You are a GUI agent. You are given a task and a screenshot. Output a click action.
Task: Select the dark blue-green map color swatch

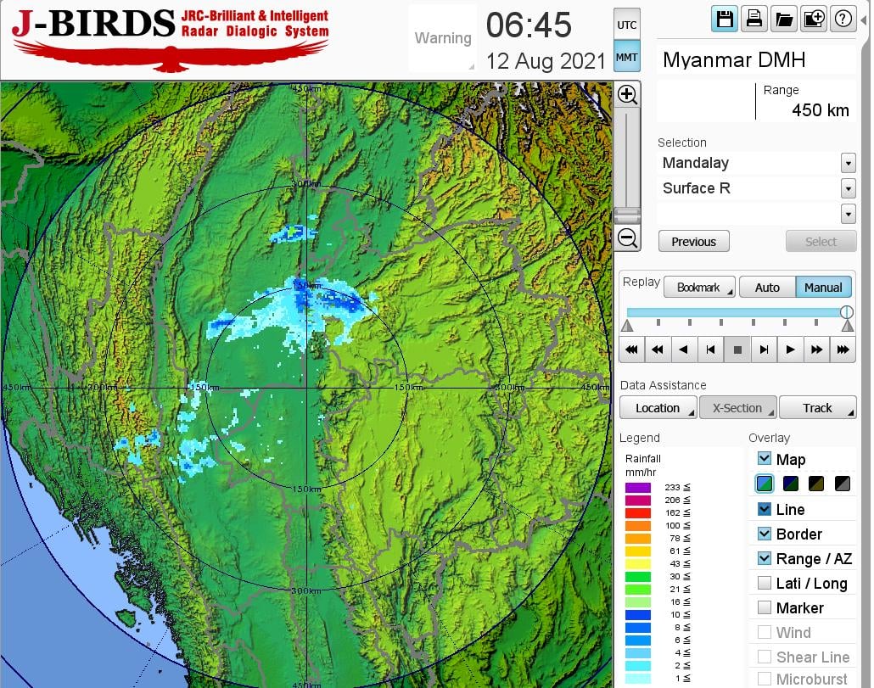tap(790, 484)
